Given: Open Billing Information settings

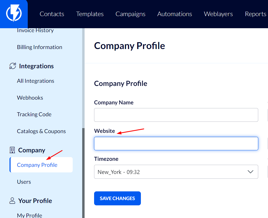Looking at the screenshot, I should tap(39, 47).
